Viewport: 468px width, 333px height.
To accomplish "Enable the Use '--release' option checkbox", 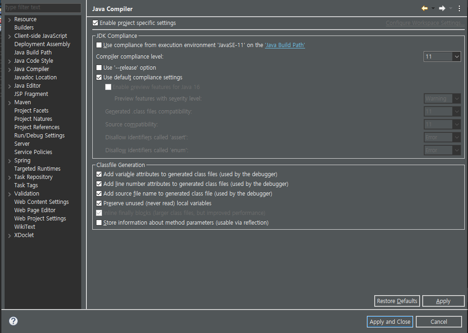I will [x=99, y=68].
